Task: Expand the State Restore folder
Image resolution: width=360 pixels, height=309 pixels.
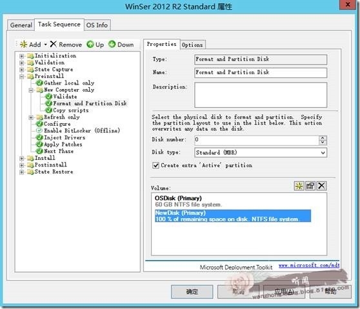Action: [21, 172]
